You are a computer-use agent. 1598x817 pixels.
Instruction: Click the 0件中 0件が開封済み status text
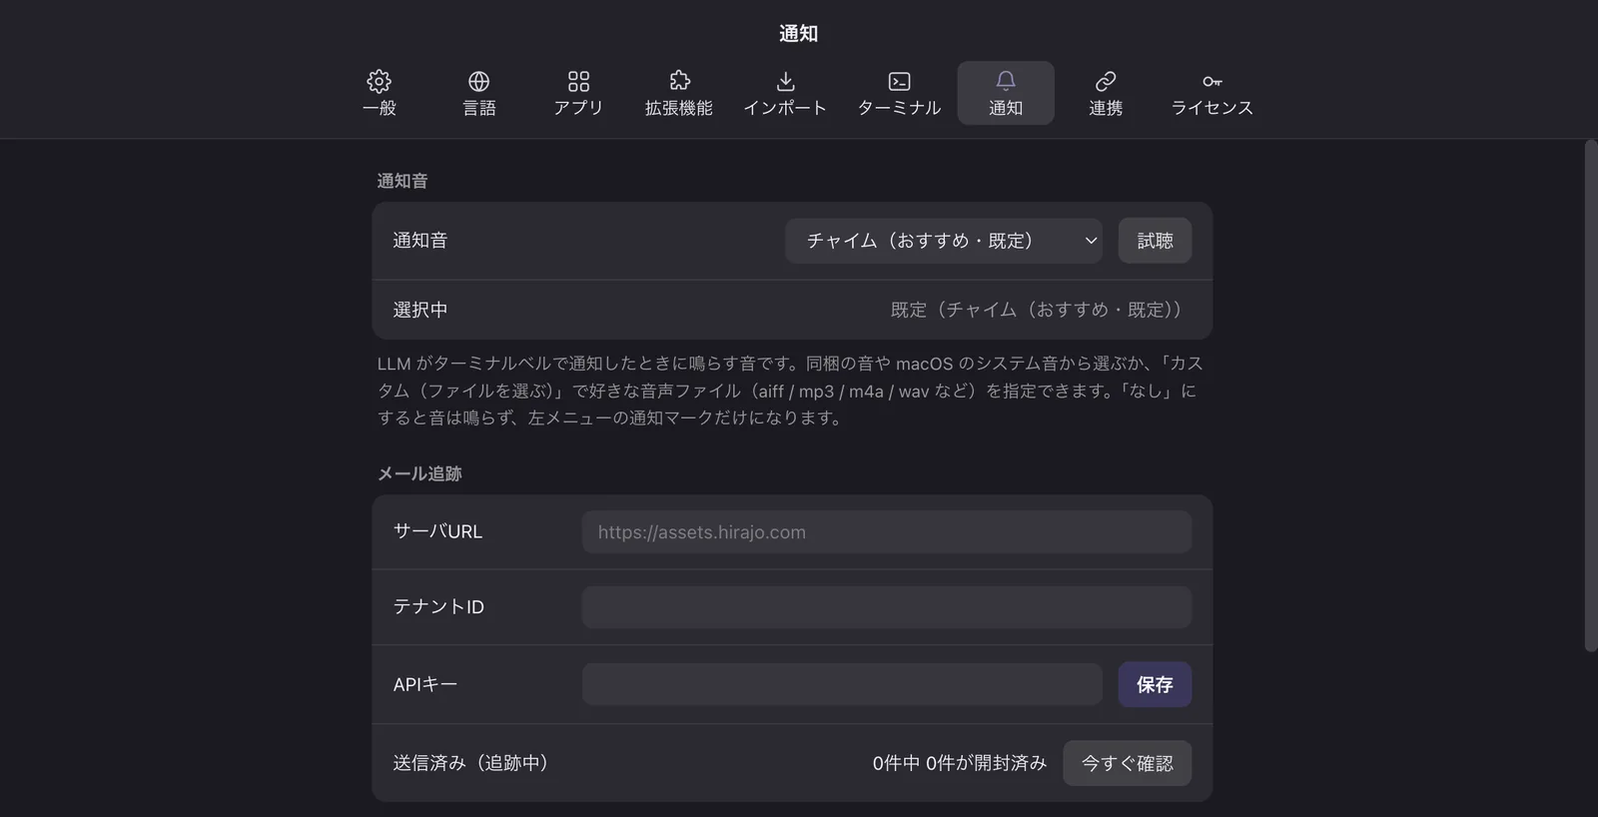point(959,763)
